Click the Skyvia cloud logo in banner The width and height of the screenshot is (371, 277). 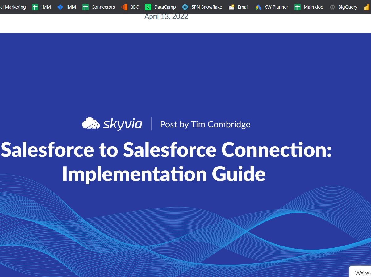point(91,123)
